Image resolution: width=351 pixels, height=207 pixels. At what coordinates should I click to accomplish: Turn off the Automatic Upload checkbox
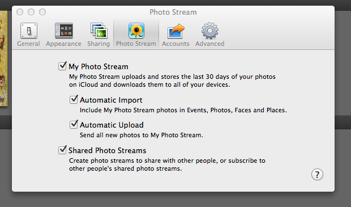74,124
